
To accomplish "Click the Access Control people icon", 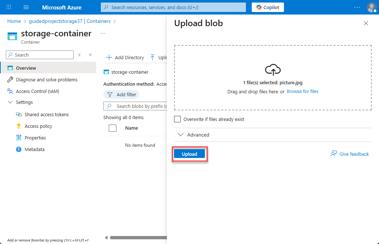I will pyautogui.click(x=10, y=91).
